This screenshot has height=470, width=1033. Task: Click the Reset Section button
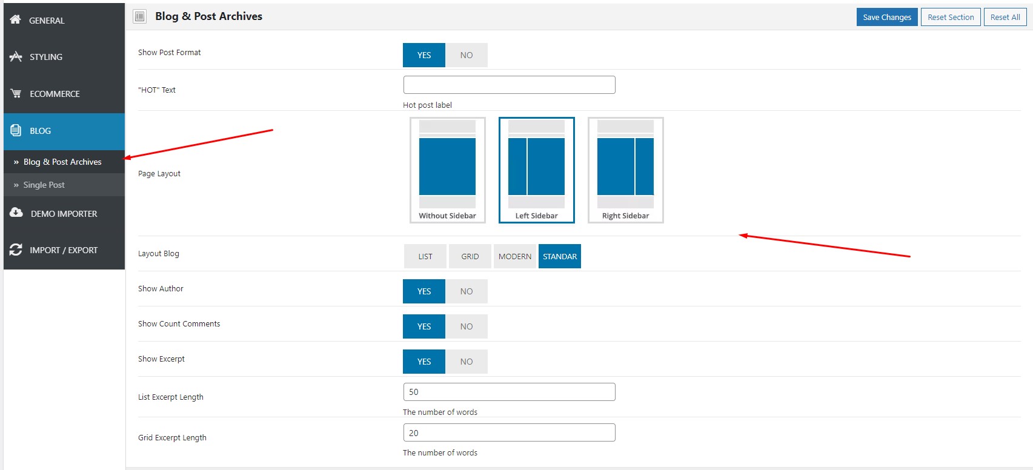click(x=951, y=17)
